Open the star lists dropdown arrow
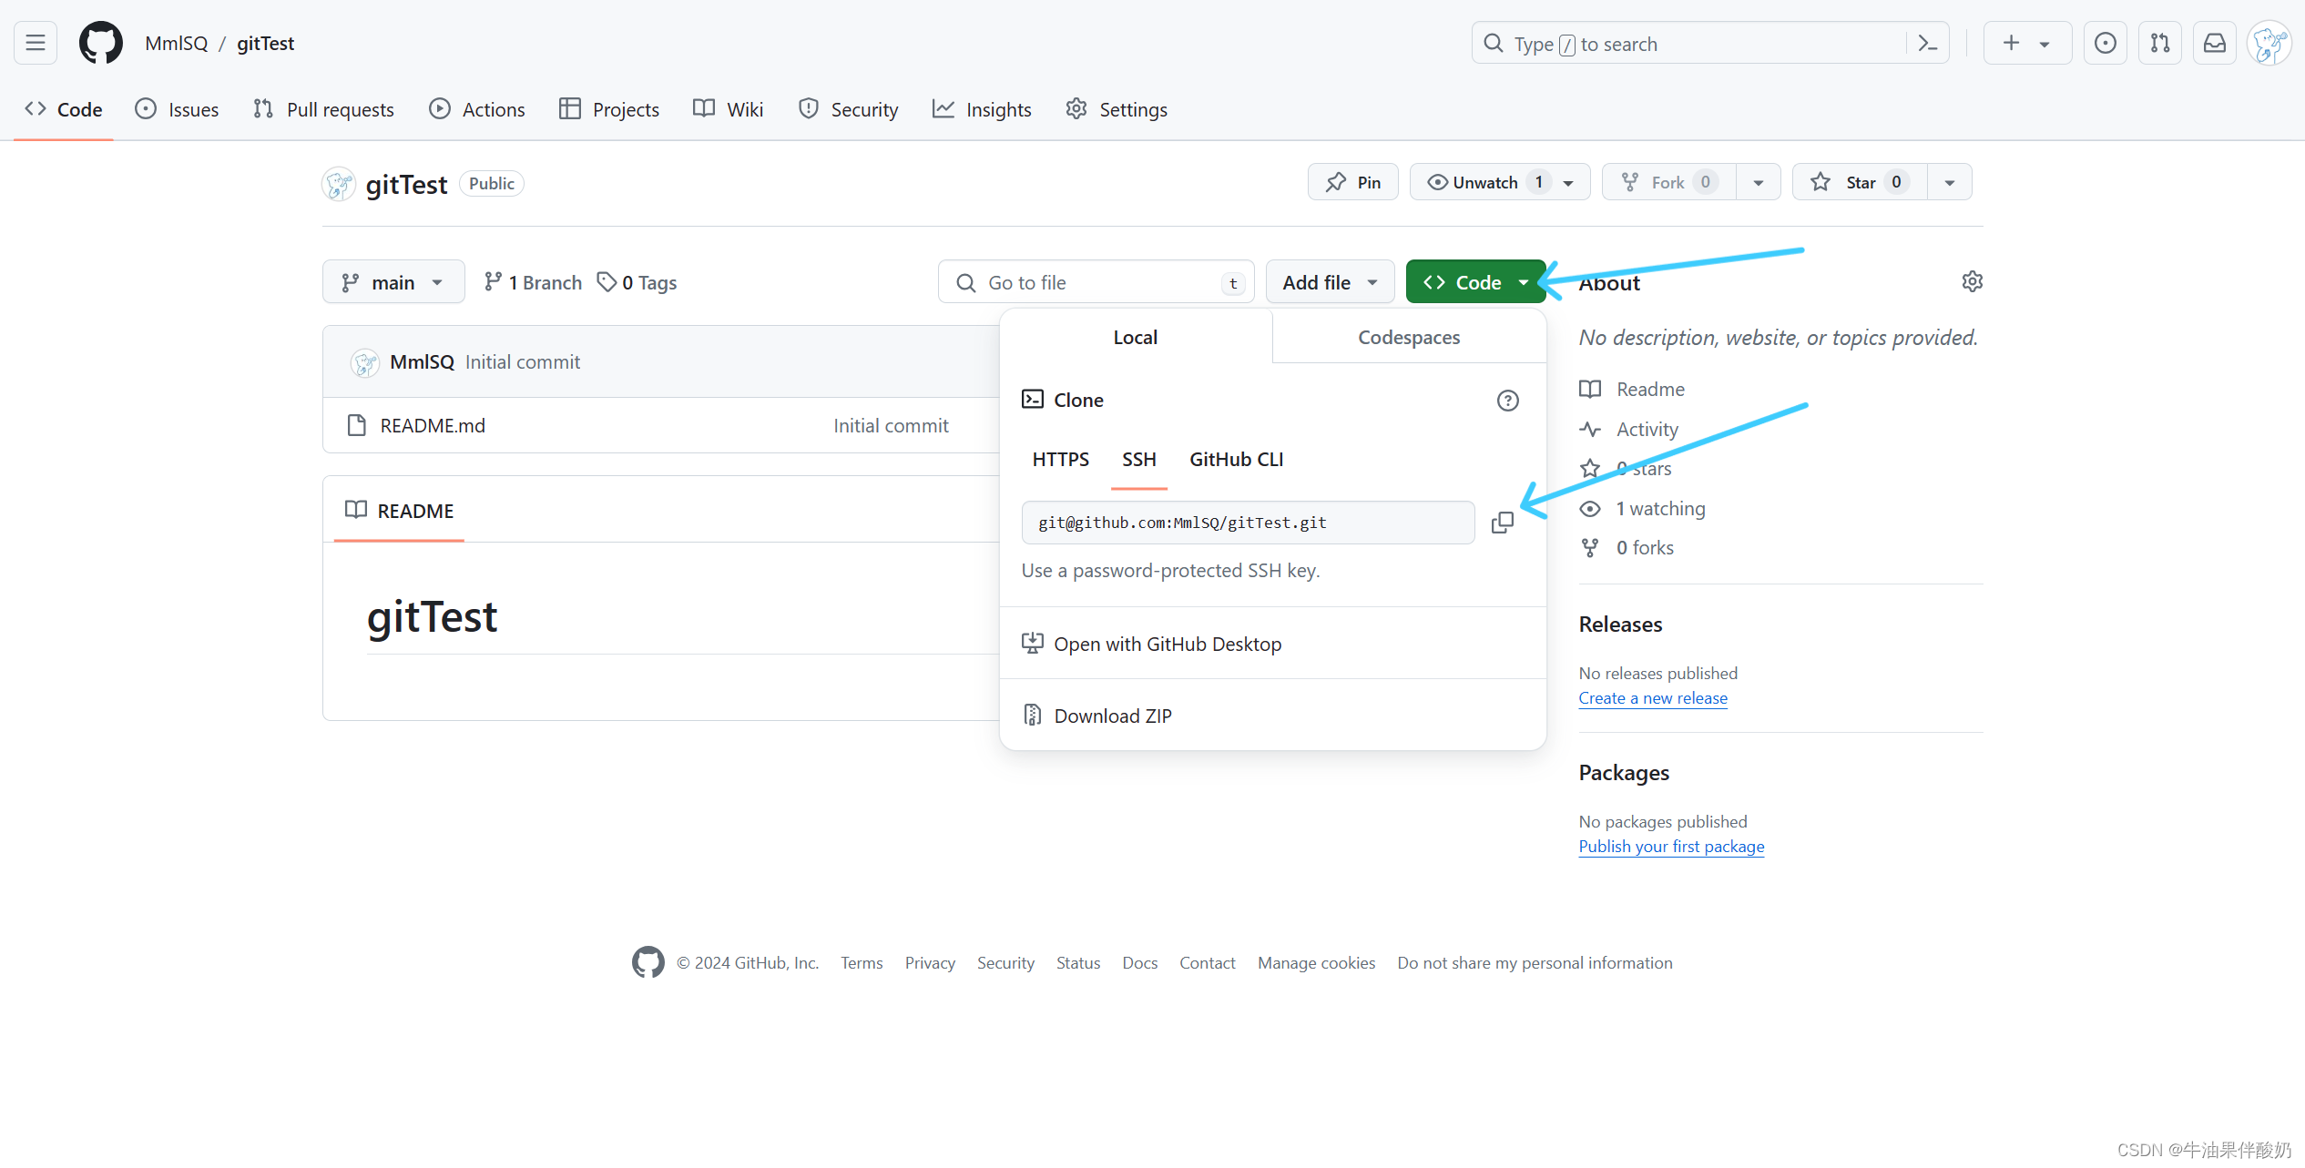The width and height of the screenshot is (2305, 1168). tap(1949, 182)
